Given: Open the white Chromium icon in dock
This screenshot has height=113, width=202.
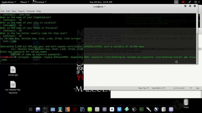Looking at the screenshot, I should coord(112,109).
